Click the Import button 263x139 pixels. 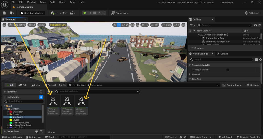pos(36,85)
